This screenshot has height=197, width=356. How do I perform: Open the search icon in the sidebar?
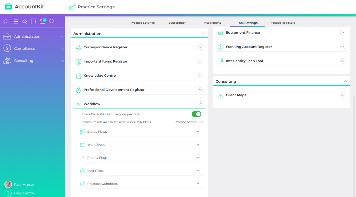point(52,22)
